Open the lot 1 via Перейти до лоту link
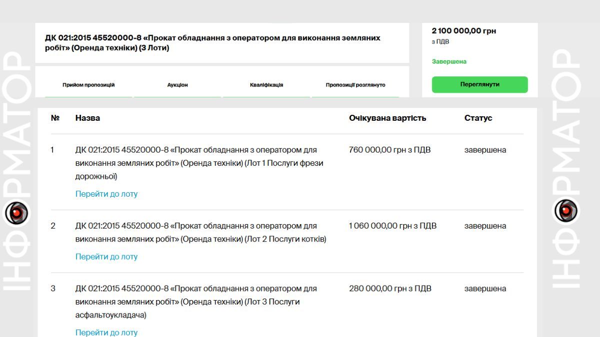600x337 pixels. 105,194
